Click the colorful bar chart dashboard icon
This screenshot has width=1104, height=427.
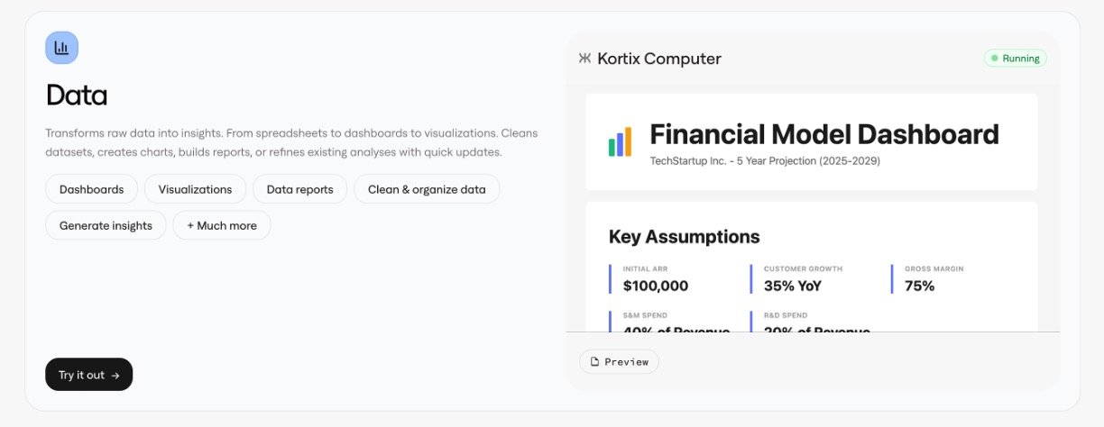620,142
